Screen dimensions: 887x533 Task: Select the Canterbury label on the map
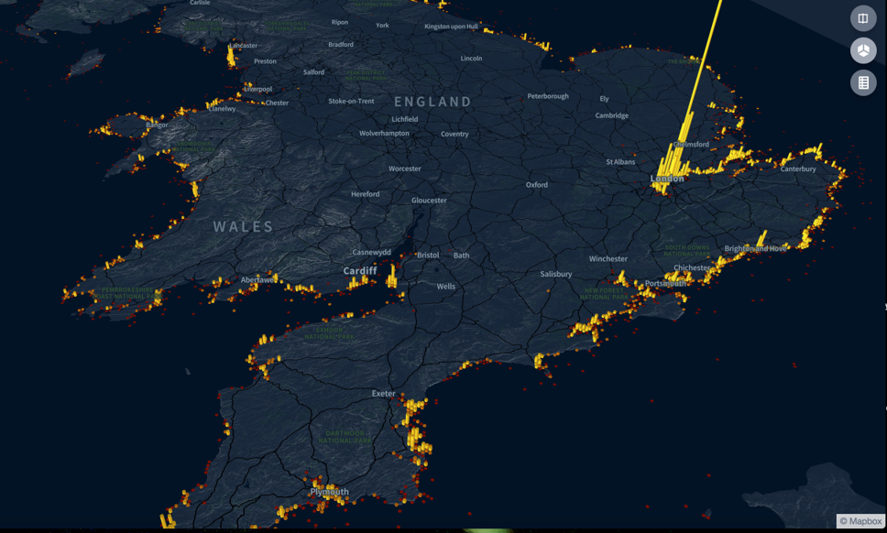coord(797,169)
